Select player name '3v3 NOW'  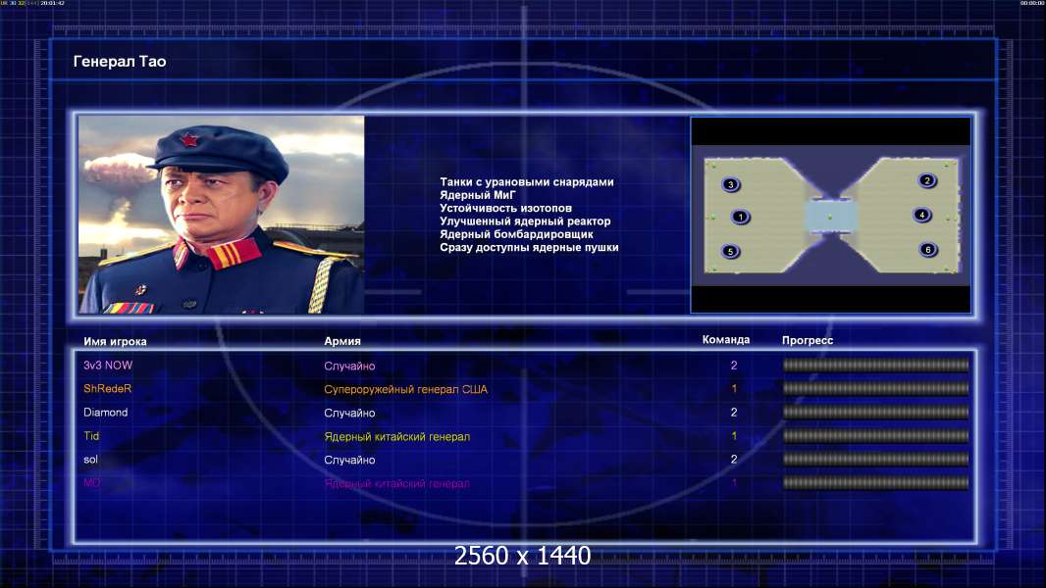click(x=108, y=365)
